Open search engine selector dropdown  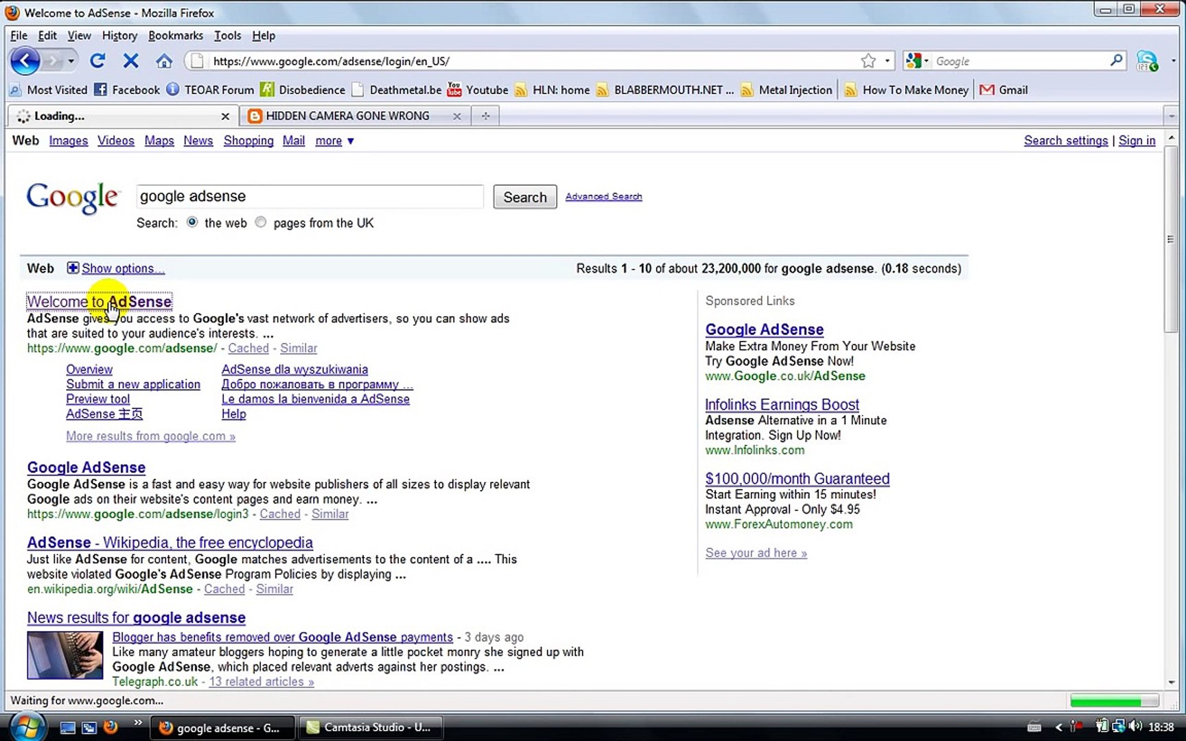[x=917, y=61]
